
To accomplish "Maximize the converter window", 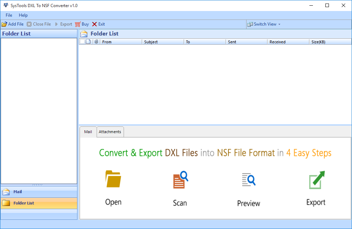I will pos(327,5).
